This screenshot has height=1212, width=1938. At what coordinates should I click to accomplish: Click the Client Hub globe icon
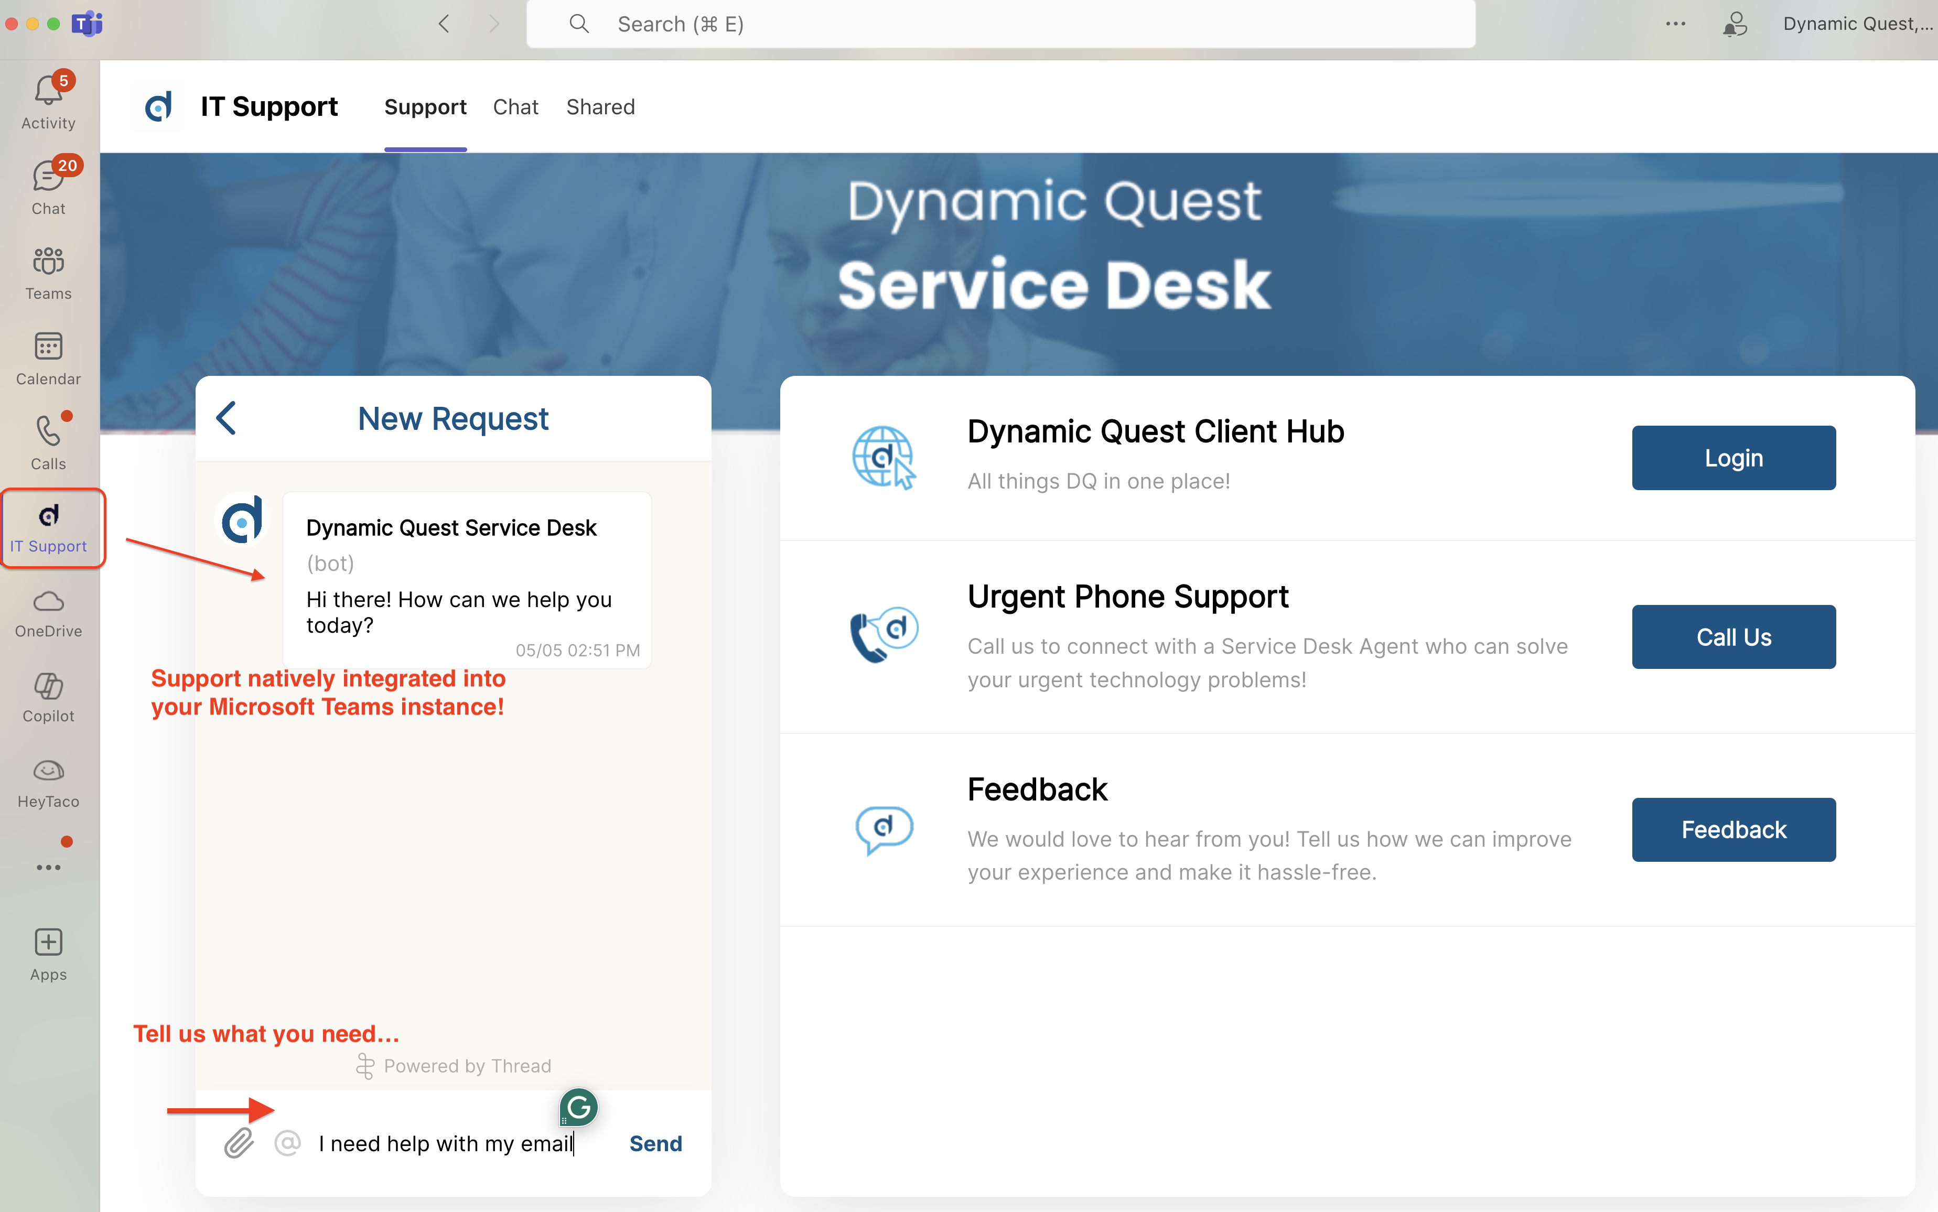(x=883, y=458)
